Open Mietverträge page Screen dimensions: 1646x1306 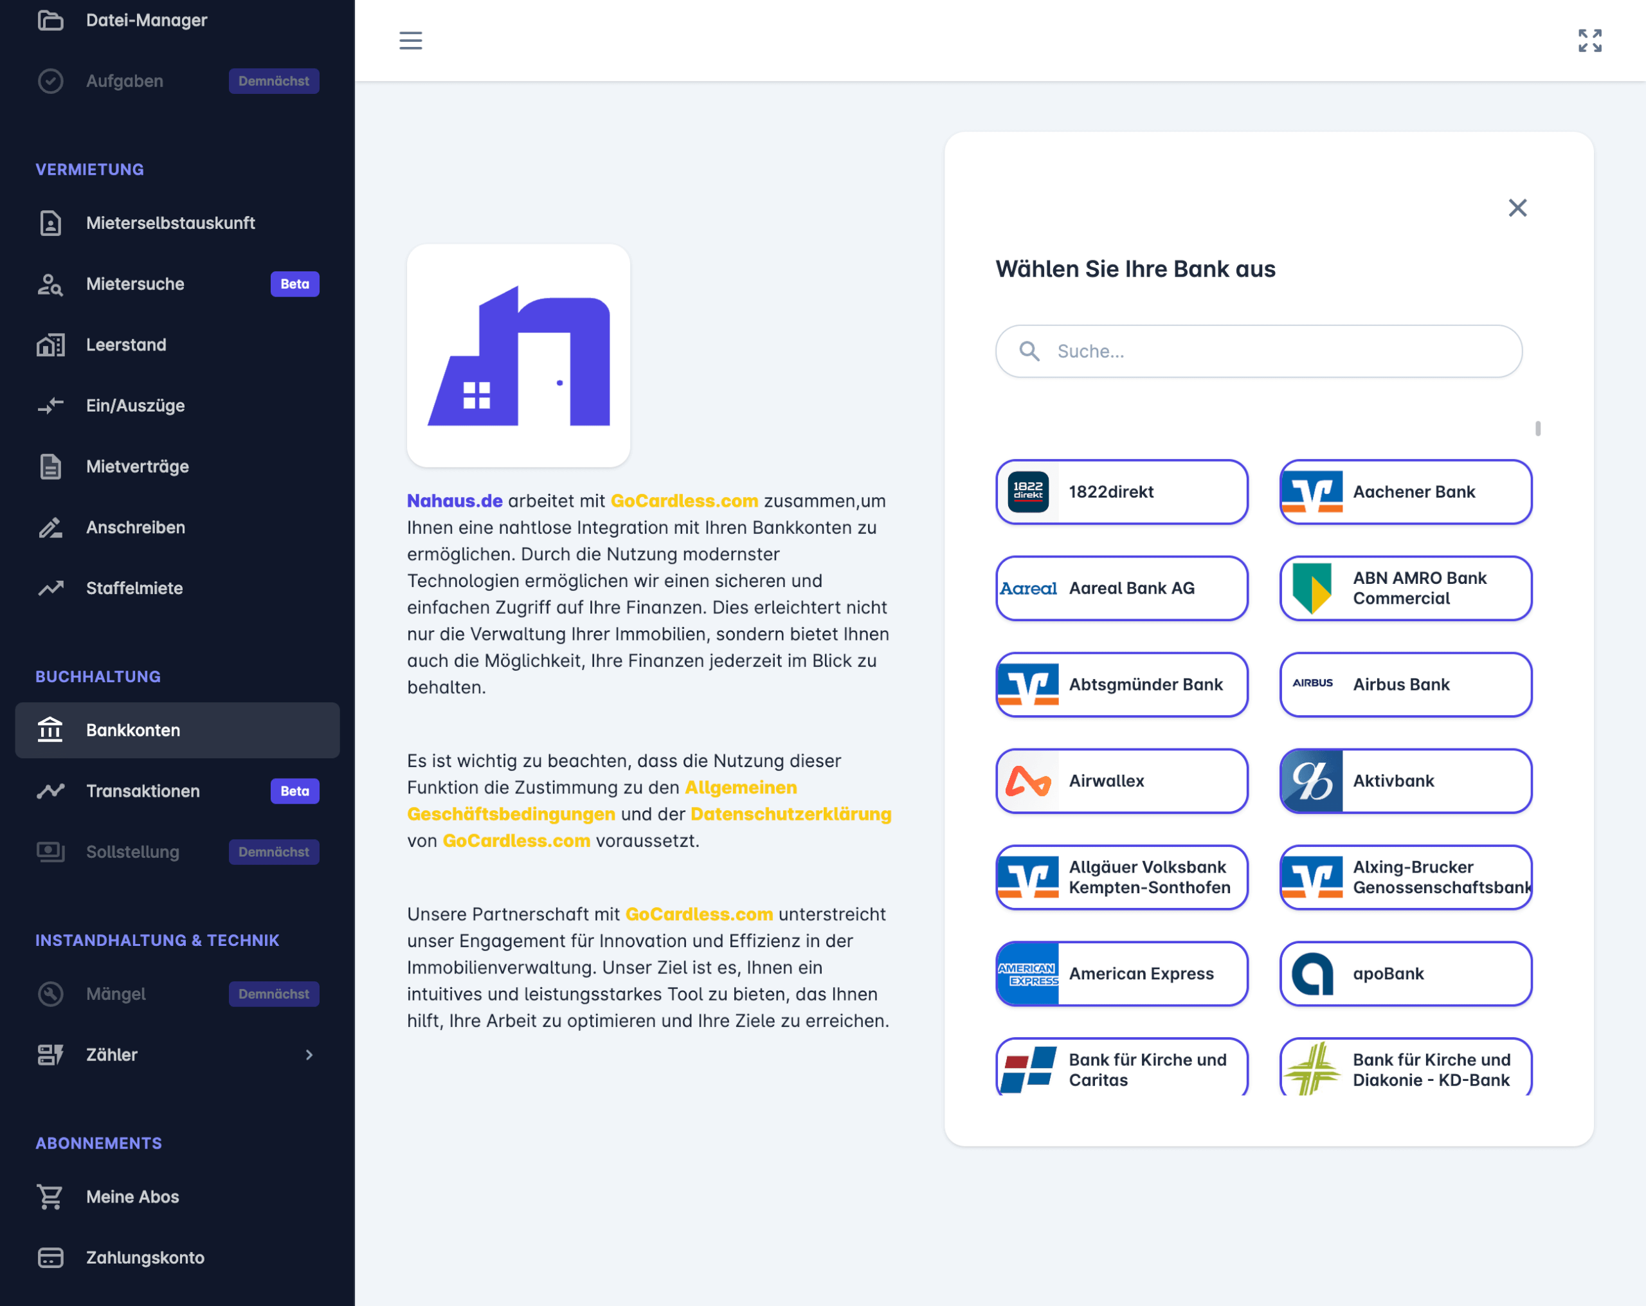pos(177,467)
